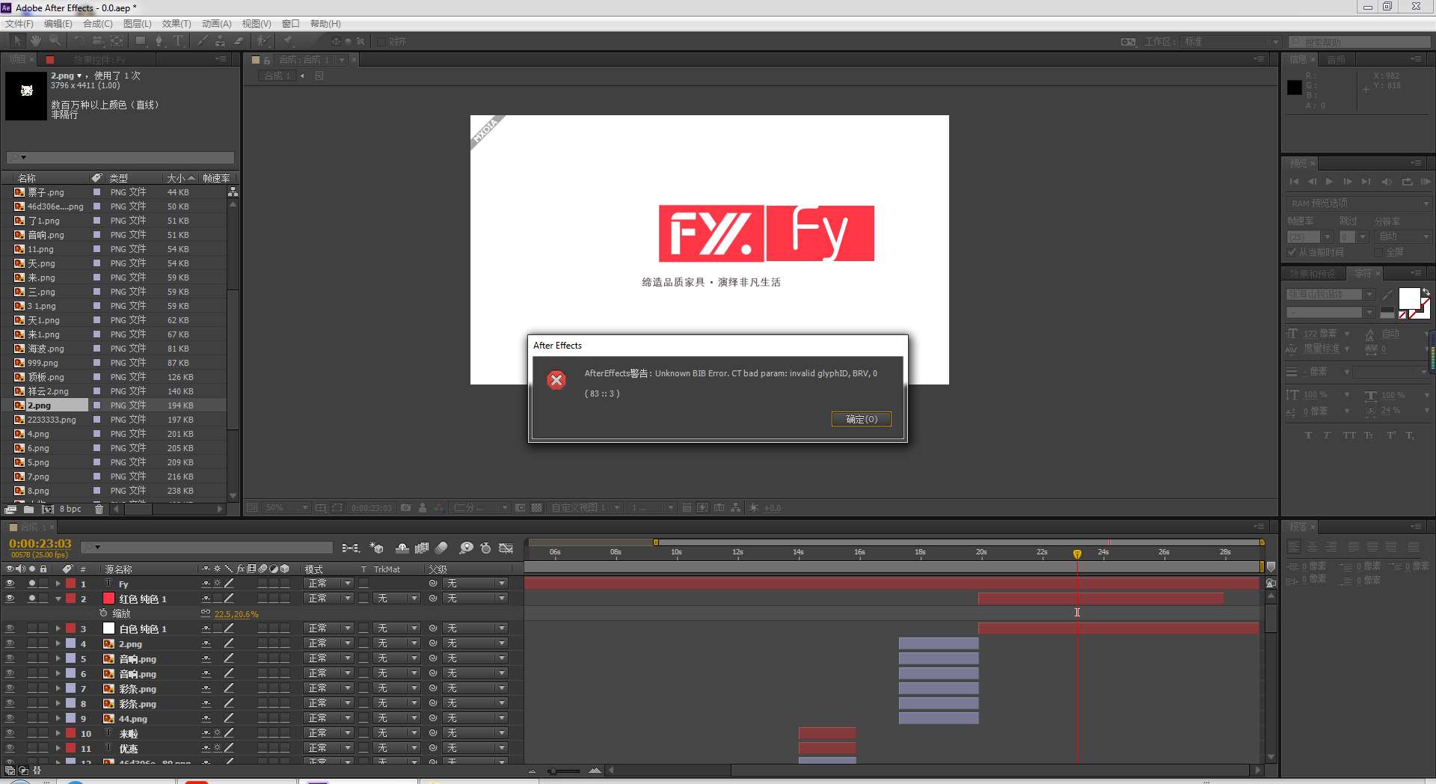Toggle solo switch for Fy layer

click(31, 584)
